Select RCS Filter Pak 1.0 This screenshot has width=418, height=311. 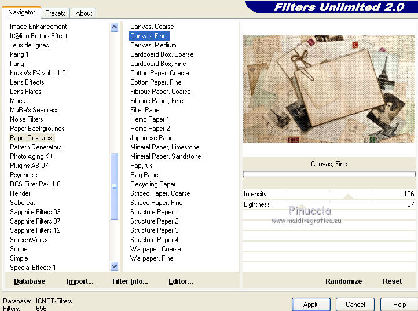pyautogui.click(x=35, y=184)
